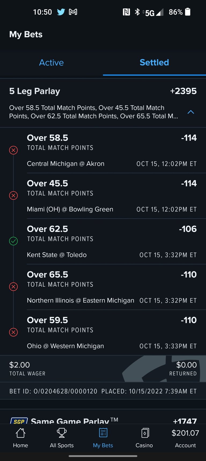Viewport: 206px width, 461px height.
Task: Collapse the 5 Leg Parlay details chevron
Action: click(x=191, y=112)
